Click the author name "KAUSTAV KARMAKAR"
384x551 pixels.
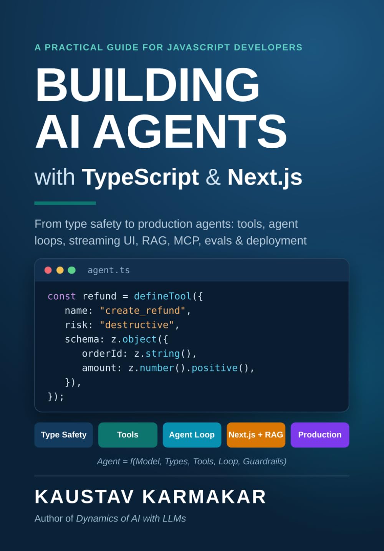tap(150, 497)
